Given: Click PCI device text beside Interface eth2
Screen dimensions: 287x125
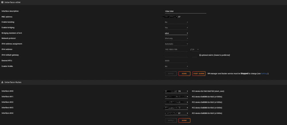Looking at the screenshot, I should click(207, 102).
